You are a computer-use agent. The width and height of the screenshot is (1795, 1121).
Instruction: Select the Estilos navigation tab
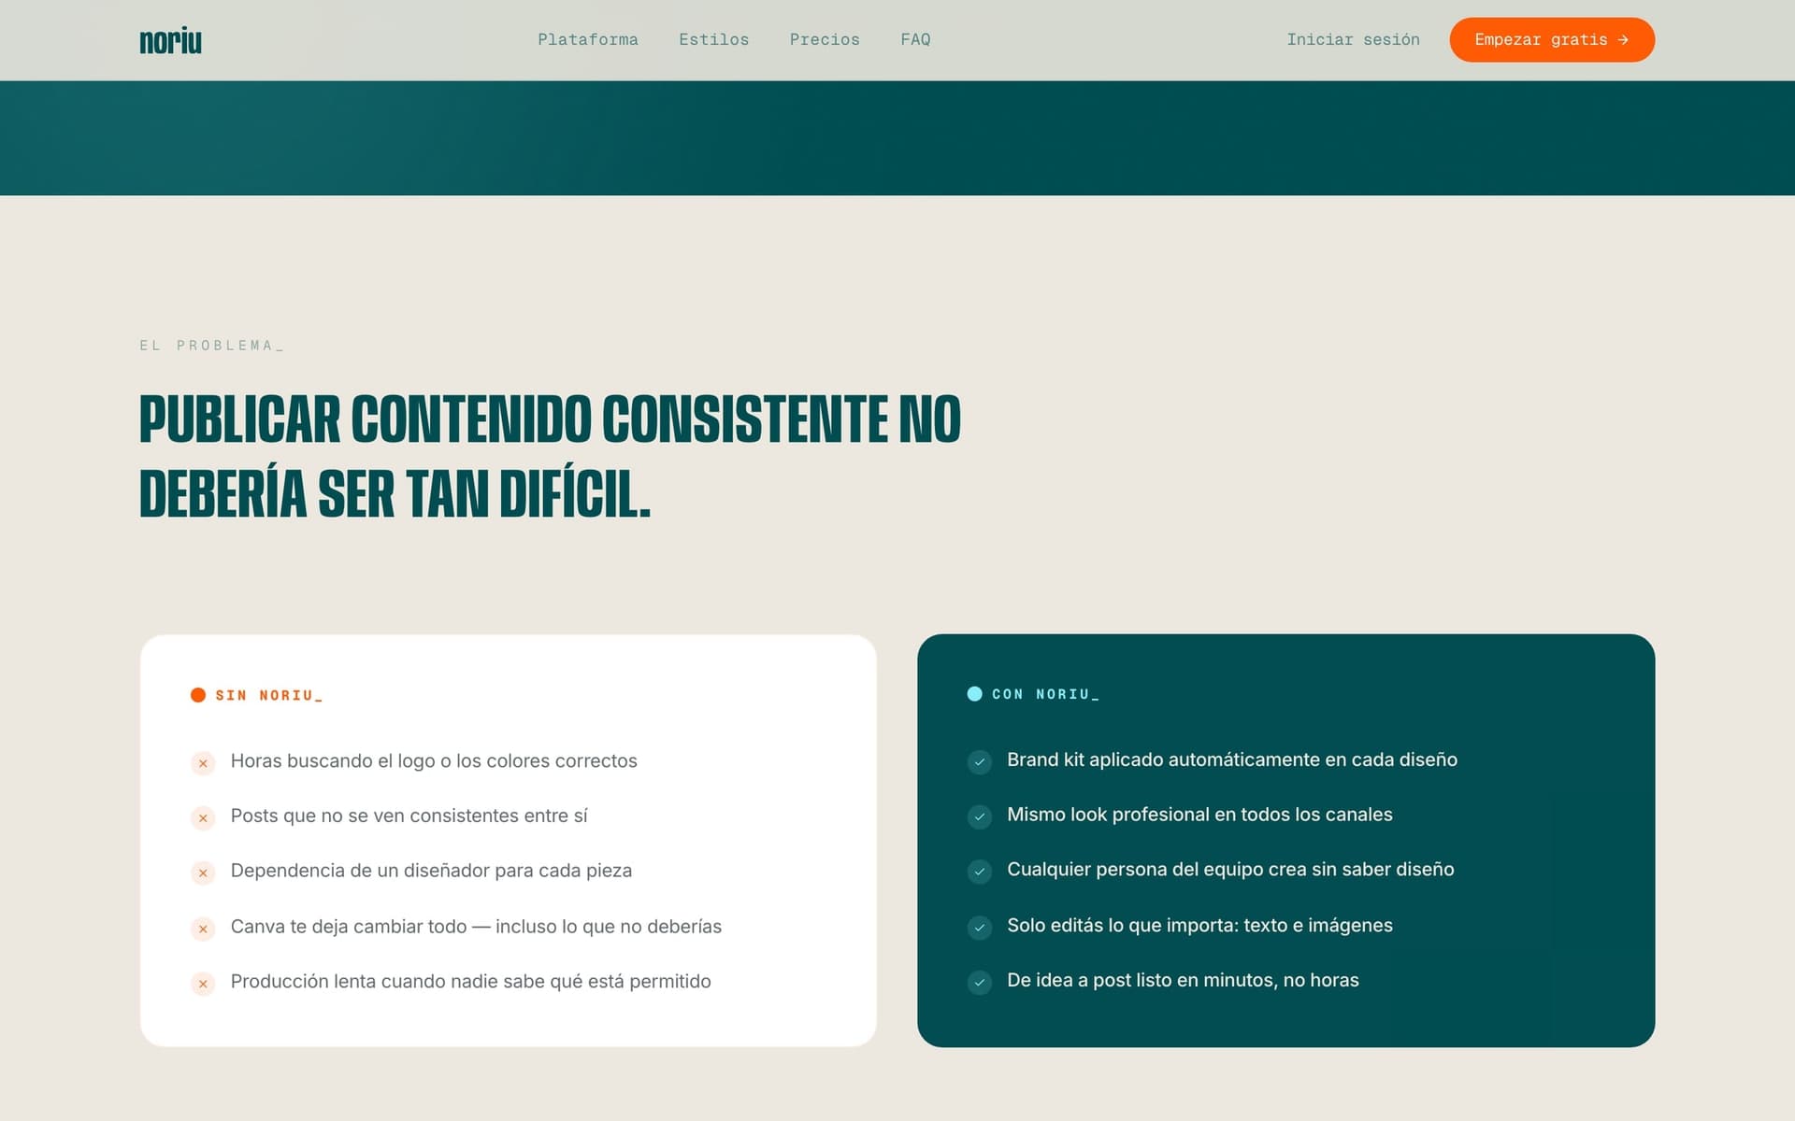(714, 39)
